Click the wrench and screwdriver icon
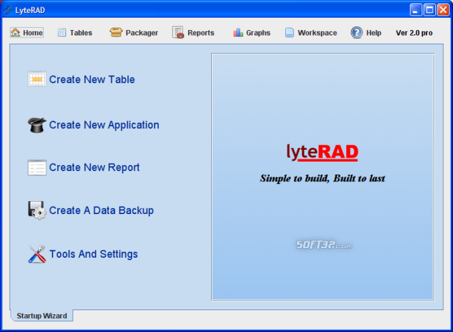Viewport: 453px width, 332px height. pos(37,254)
